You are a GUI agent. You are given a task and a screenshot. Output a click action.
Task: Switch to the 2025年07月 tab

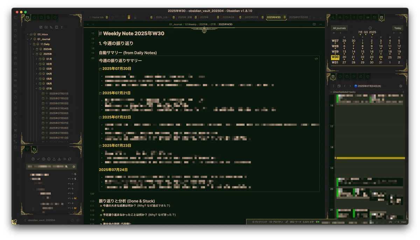coord(251,17)
